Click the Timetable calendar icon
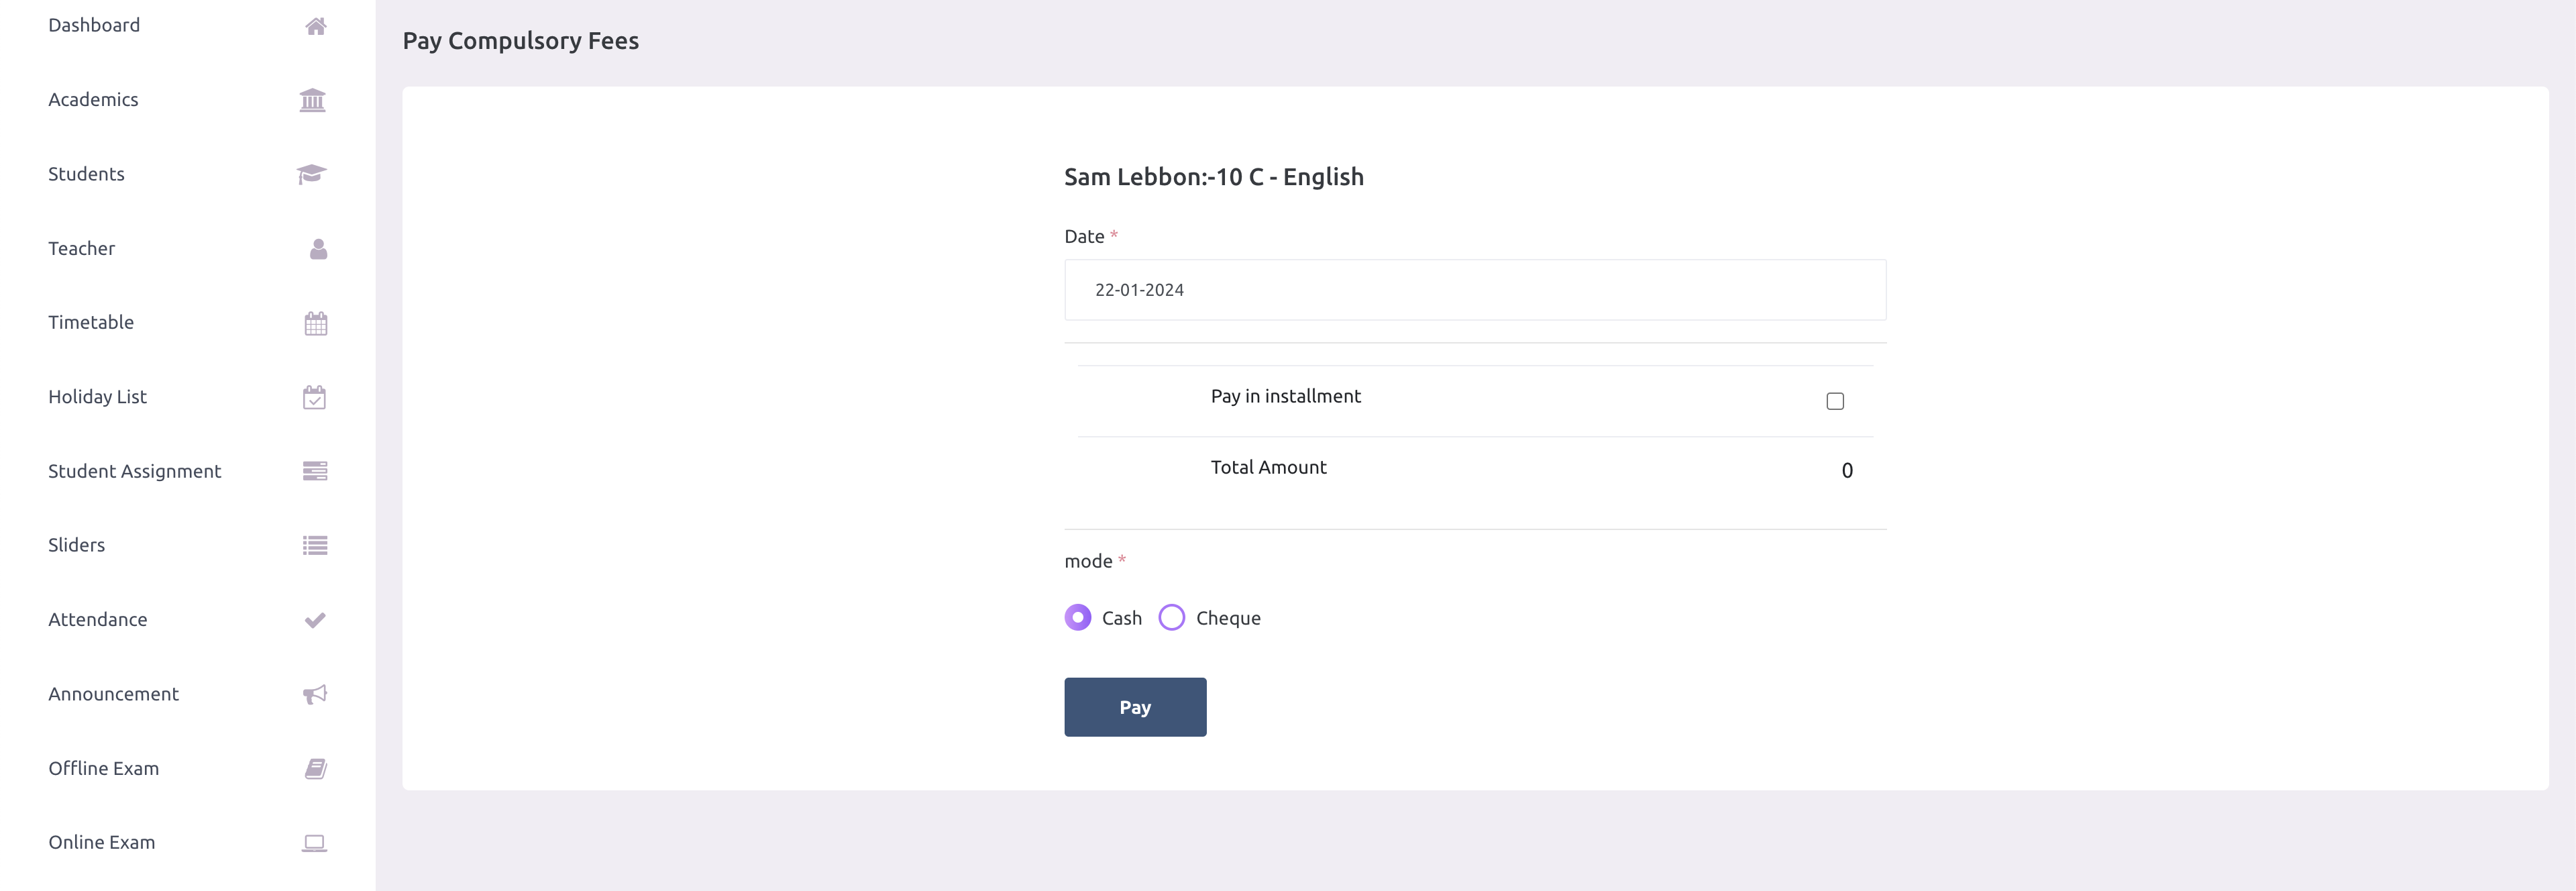 [x=315, y=322]
